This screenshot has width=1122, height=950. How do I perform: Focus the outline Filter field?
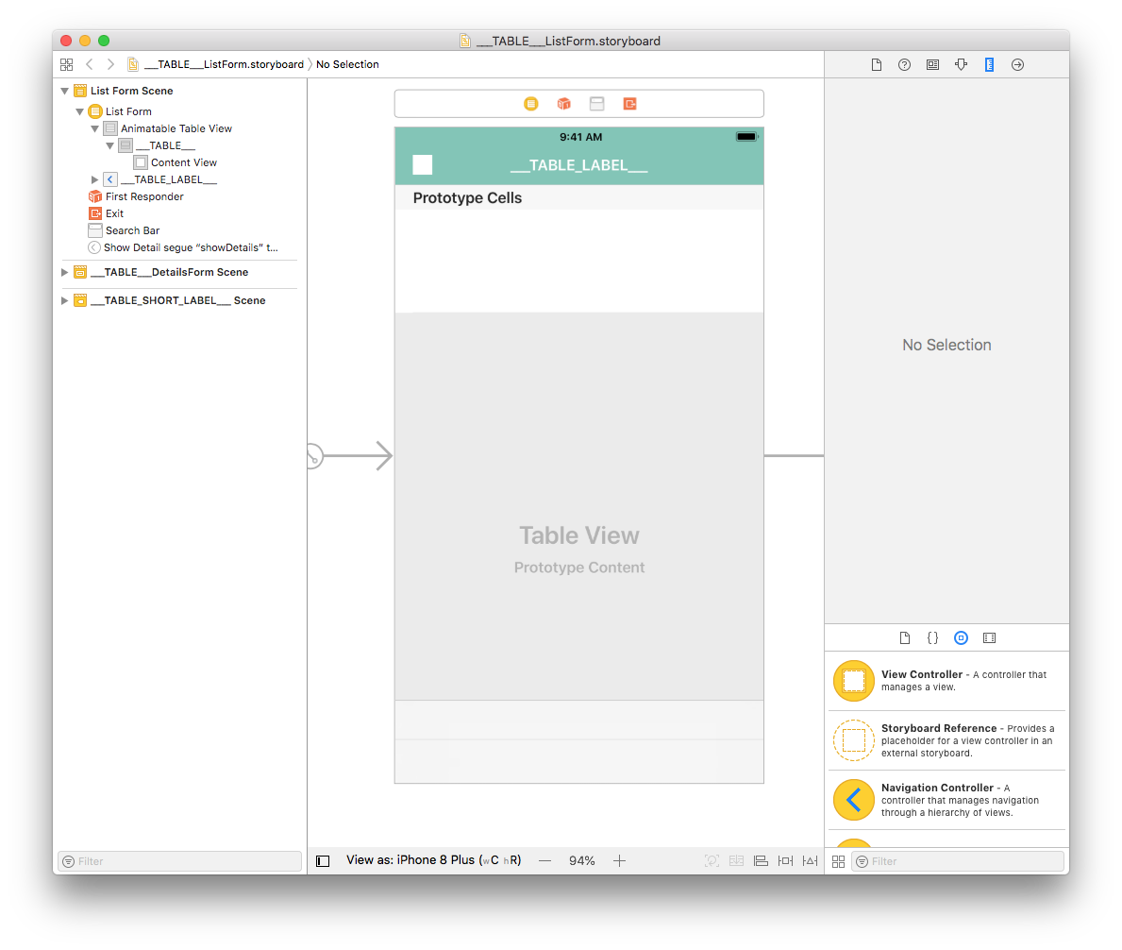pyautogui.click(x=179, y=861)
